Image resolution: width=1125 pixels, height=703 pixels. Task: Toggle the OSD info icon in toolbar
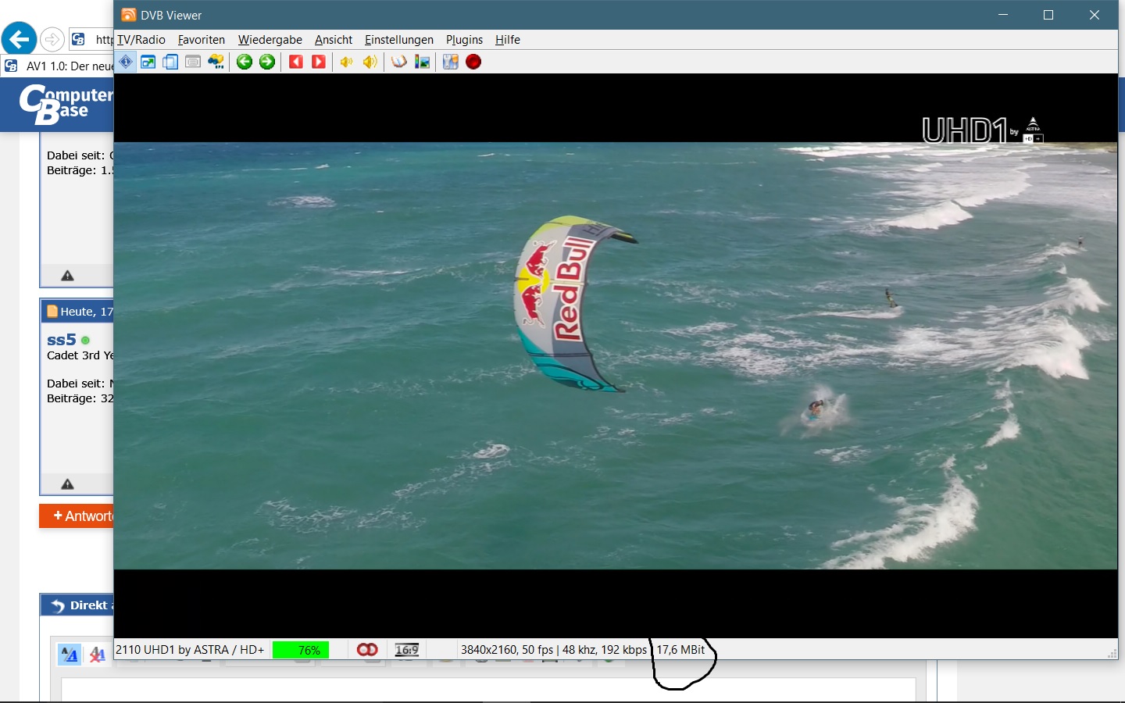(x=126, y=62)
